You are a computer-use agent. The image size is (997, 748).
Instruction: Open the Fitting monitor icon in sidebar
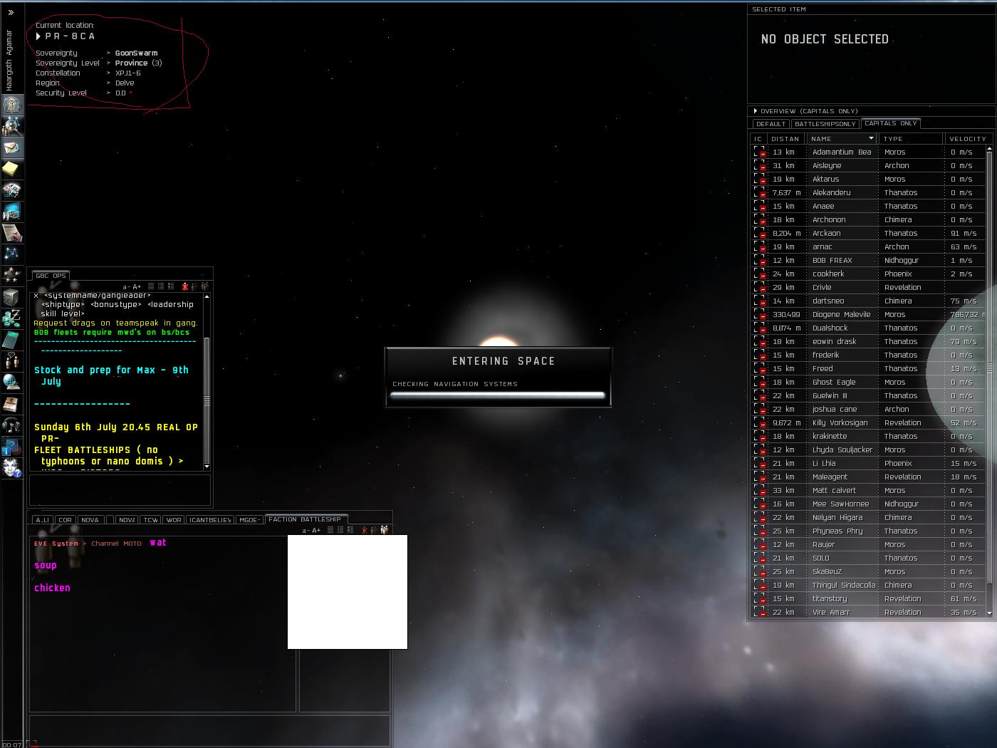click(11, 212)
